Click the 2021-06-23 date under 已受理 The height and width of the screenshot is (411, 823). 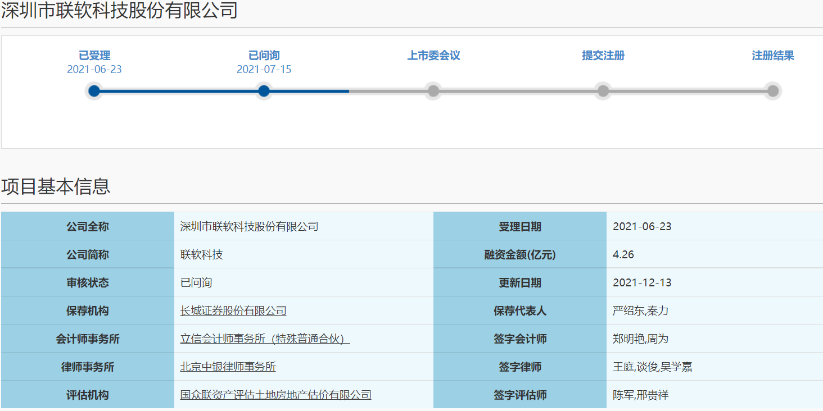94,70
